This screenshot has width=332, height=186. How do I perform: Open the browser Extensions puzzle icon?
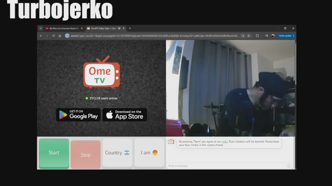[x=257, y=36]
